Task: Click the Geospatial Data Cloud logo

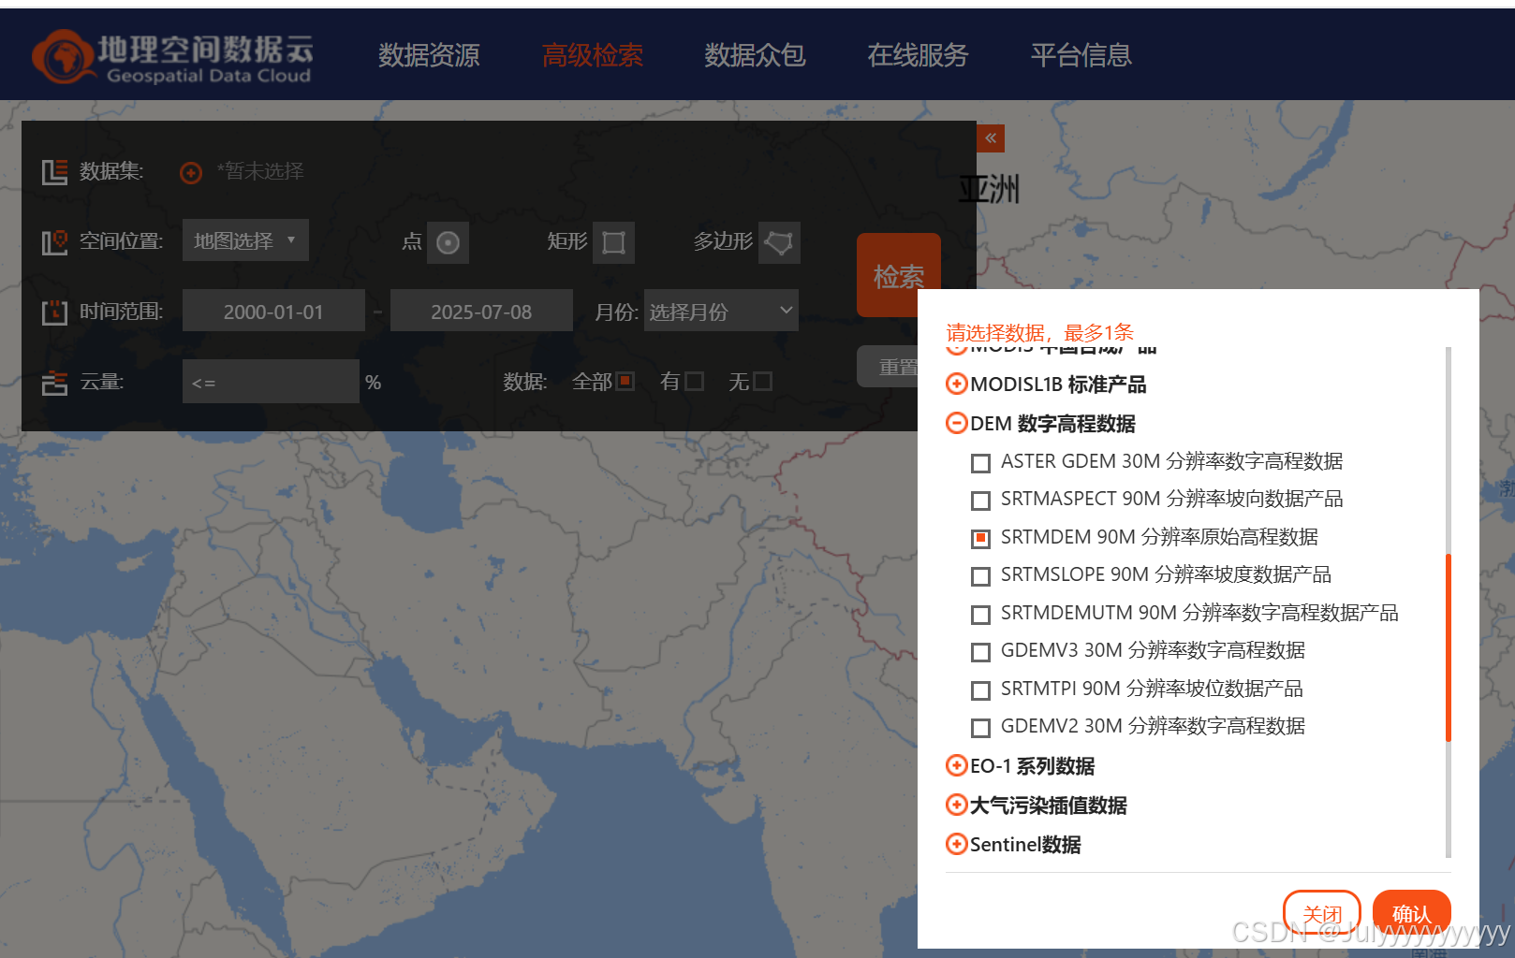Action: point(172,54)
